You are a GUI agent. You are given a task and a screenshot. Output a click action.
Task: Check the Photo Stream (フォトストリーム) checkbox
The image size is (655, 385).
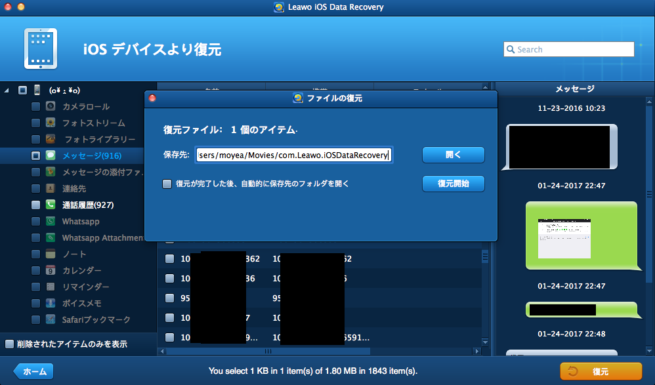click(35, 123)
